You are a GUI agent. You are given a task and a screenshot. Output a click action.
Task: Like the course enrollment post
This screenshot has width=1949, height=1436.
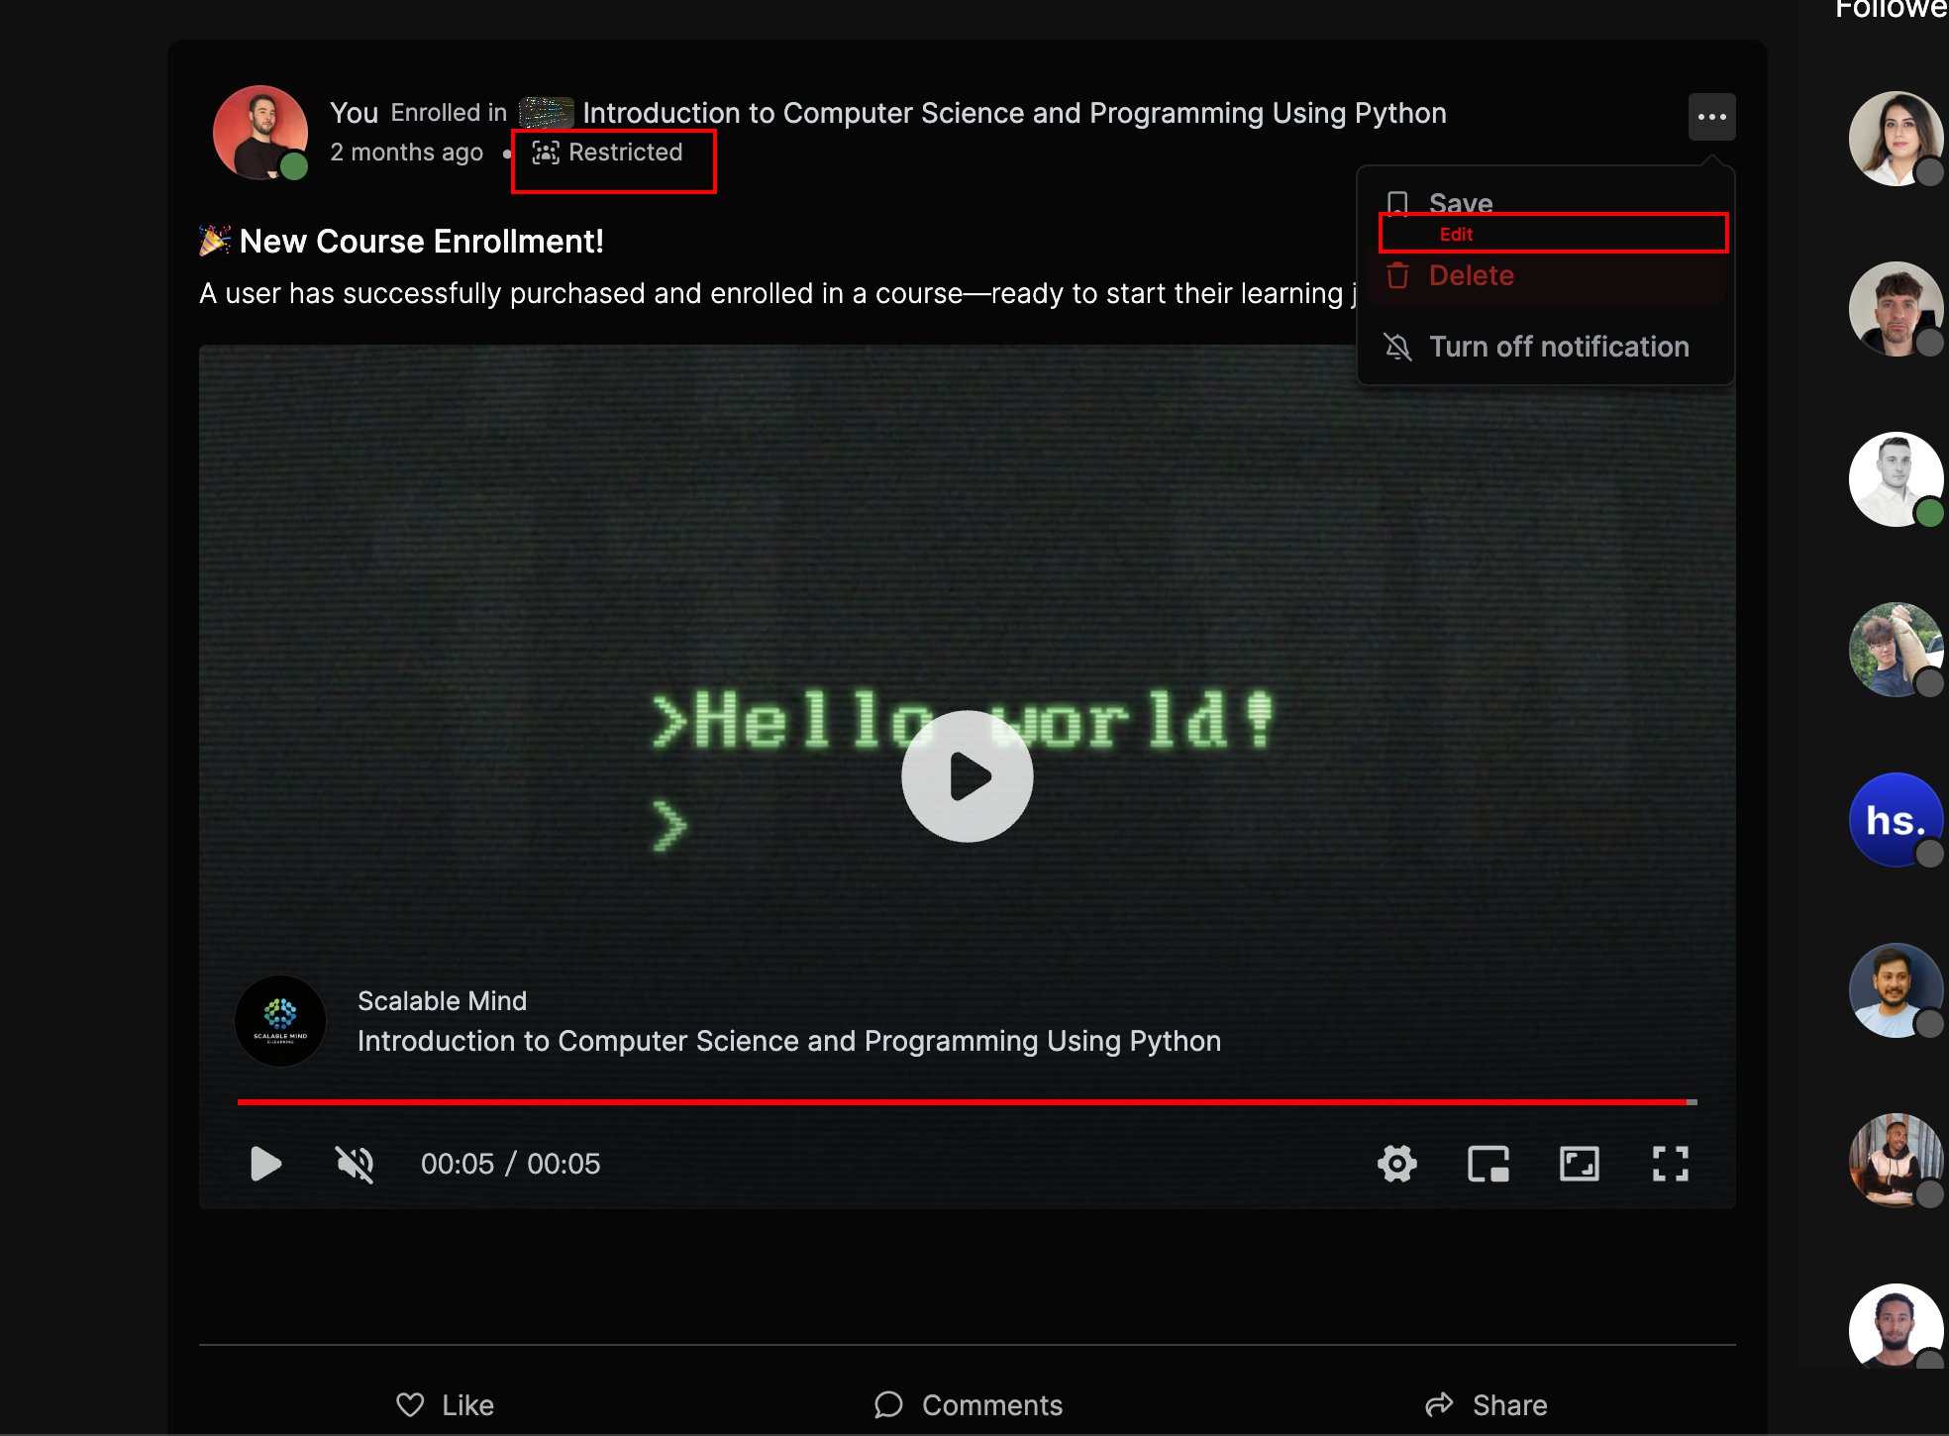(x=445, y=1405)
